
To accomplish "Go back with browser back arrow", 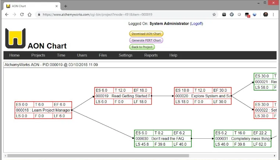I will [7, 15].
